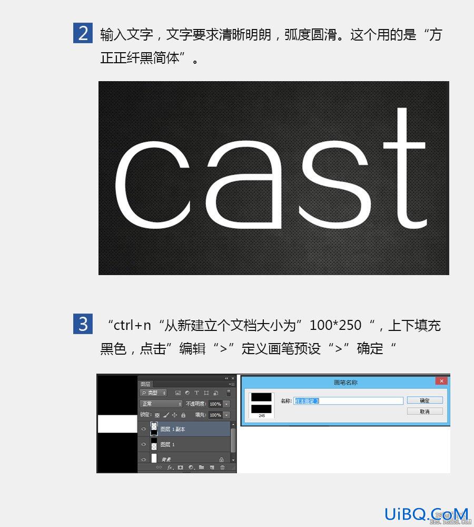
Task: Filter layers by shape layer icon
Action: (x=206, y=393)
